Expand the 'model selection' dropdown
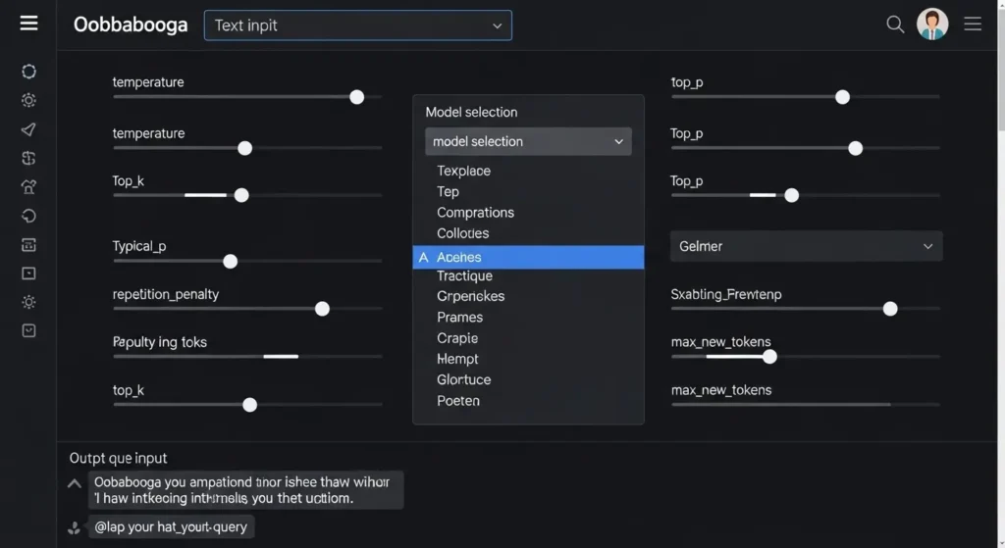This screenshot has height=548, width=1005. pos(528,141)
